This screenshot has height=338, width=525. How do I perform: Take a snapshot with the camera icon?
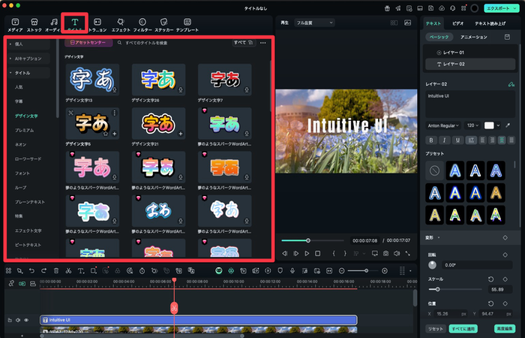[385, 254]
